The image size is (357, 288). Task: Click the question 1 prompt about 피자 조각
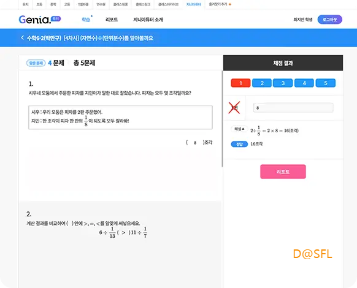pos(110,93)
